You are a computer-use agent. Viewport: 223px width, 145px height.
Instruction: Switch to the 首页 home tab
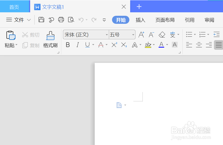[14, 7]
